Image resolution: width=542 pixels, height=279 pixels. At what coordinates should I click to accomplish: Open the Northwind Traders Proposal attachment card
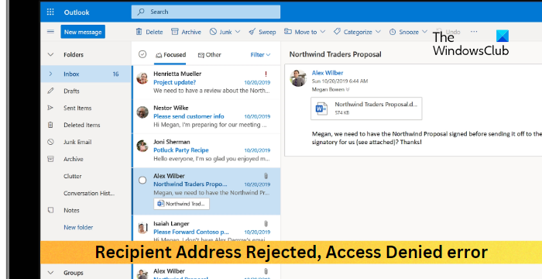click(x=366, y=108)
